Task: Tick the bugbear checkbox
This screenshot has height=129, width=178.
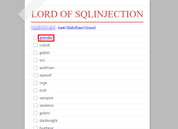Action: click(x=36, y=127)
